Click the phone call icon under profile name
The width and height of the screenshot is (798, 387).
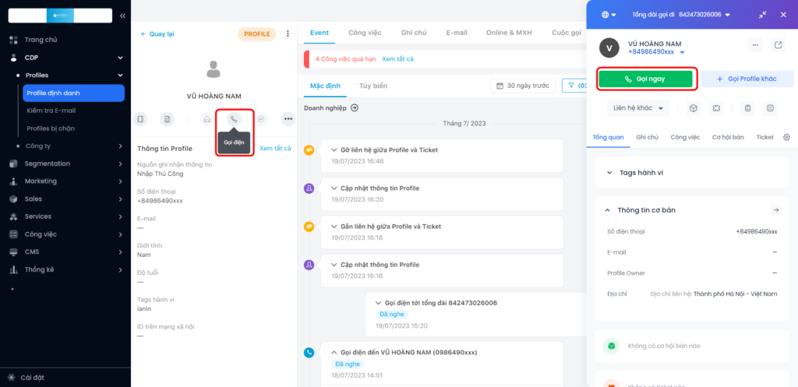point(234,119)
